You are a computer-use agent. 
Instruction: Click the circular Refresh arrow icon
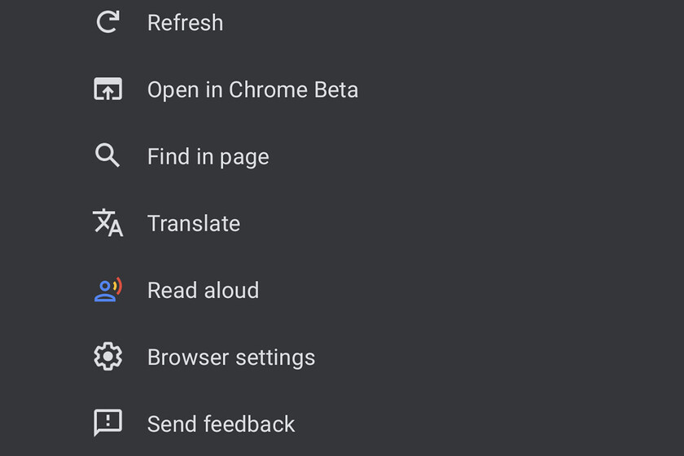coord(107,22)
